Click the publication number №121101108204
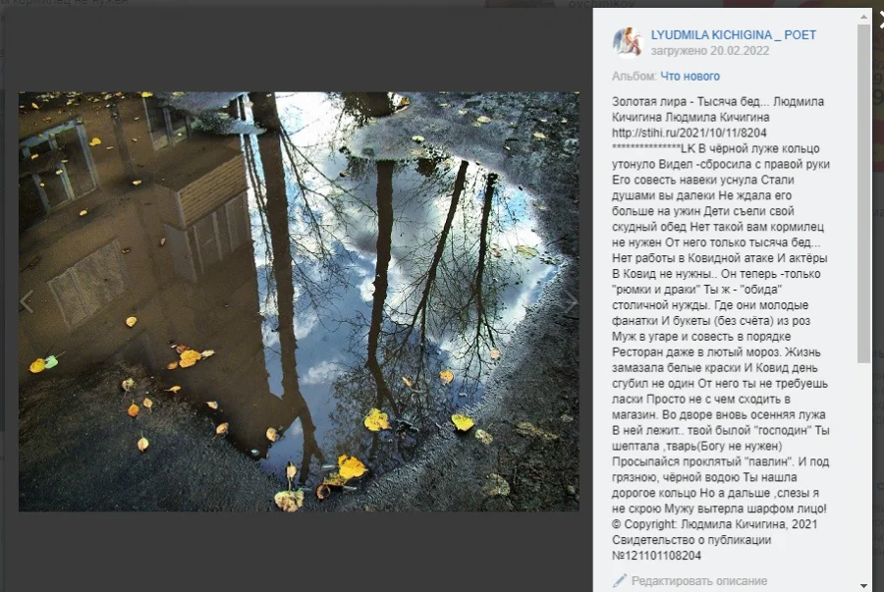This screenshot has height=592, width=884. pyautogui.click(x=657, y=556)
